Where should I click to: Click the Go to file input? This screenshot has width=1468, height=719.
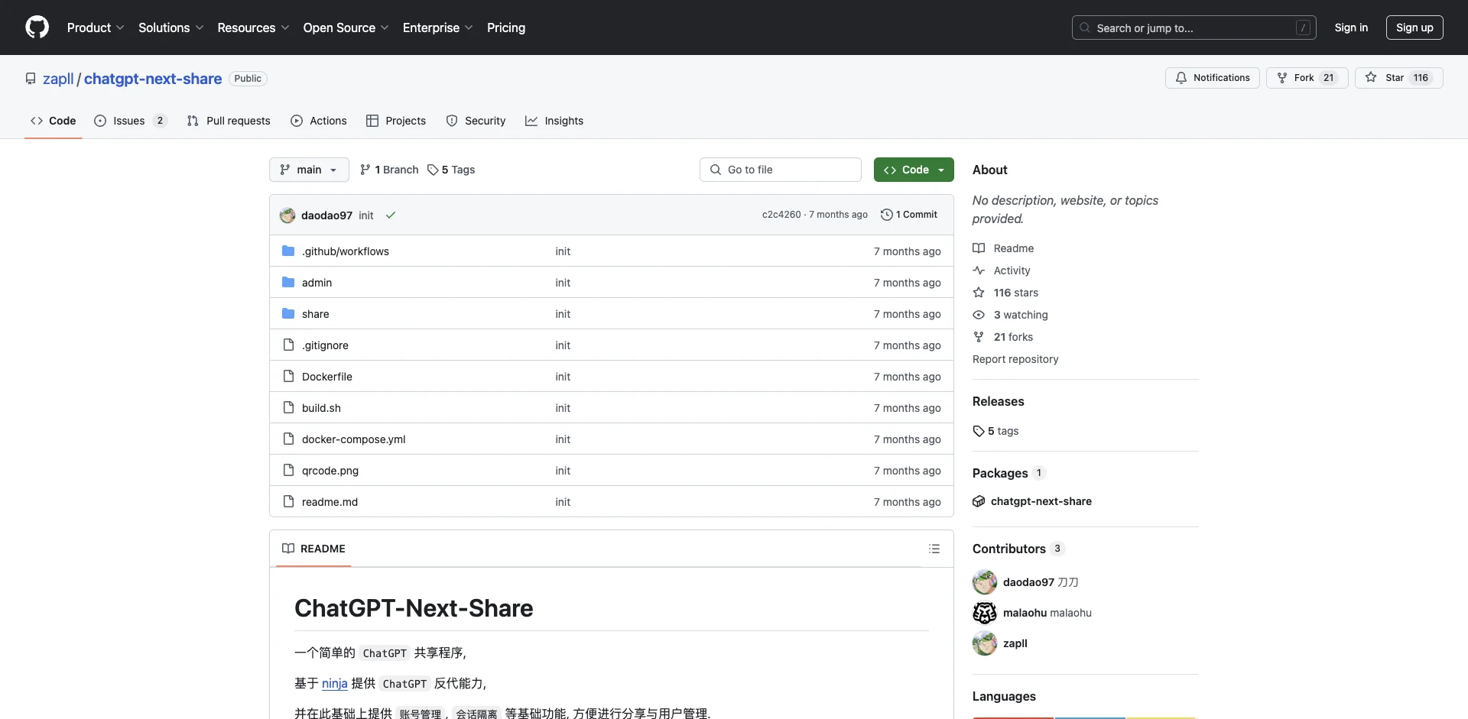[781, 170]
